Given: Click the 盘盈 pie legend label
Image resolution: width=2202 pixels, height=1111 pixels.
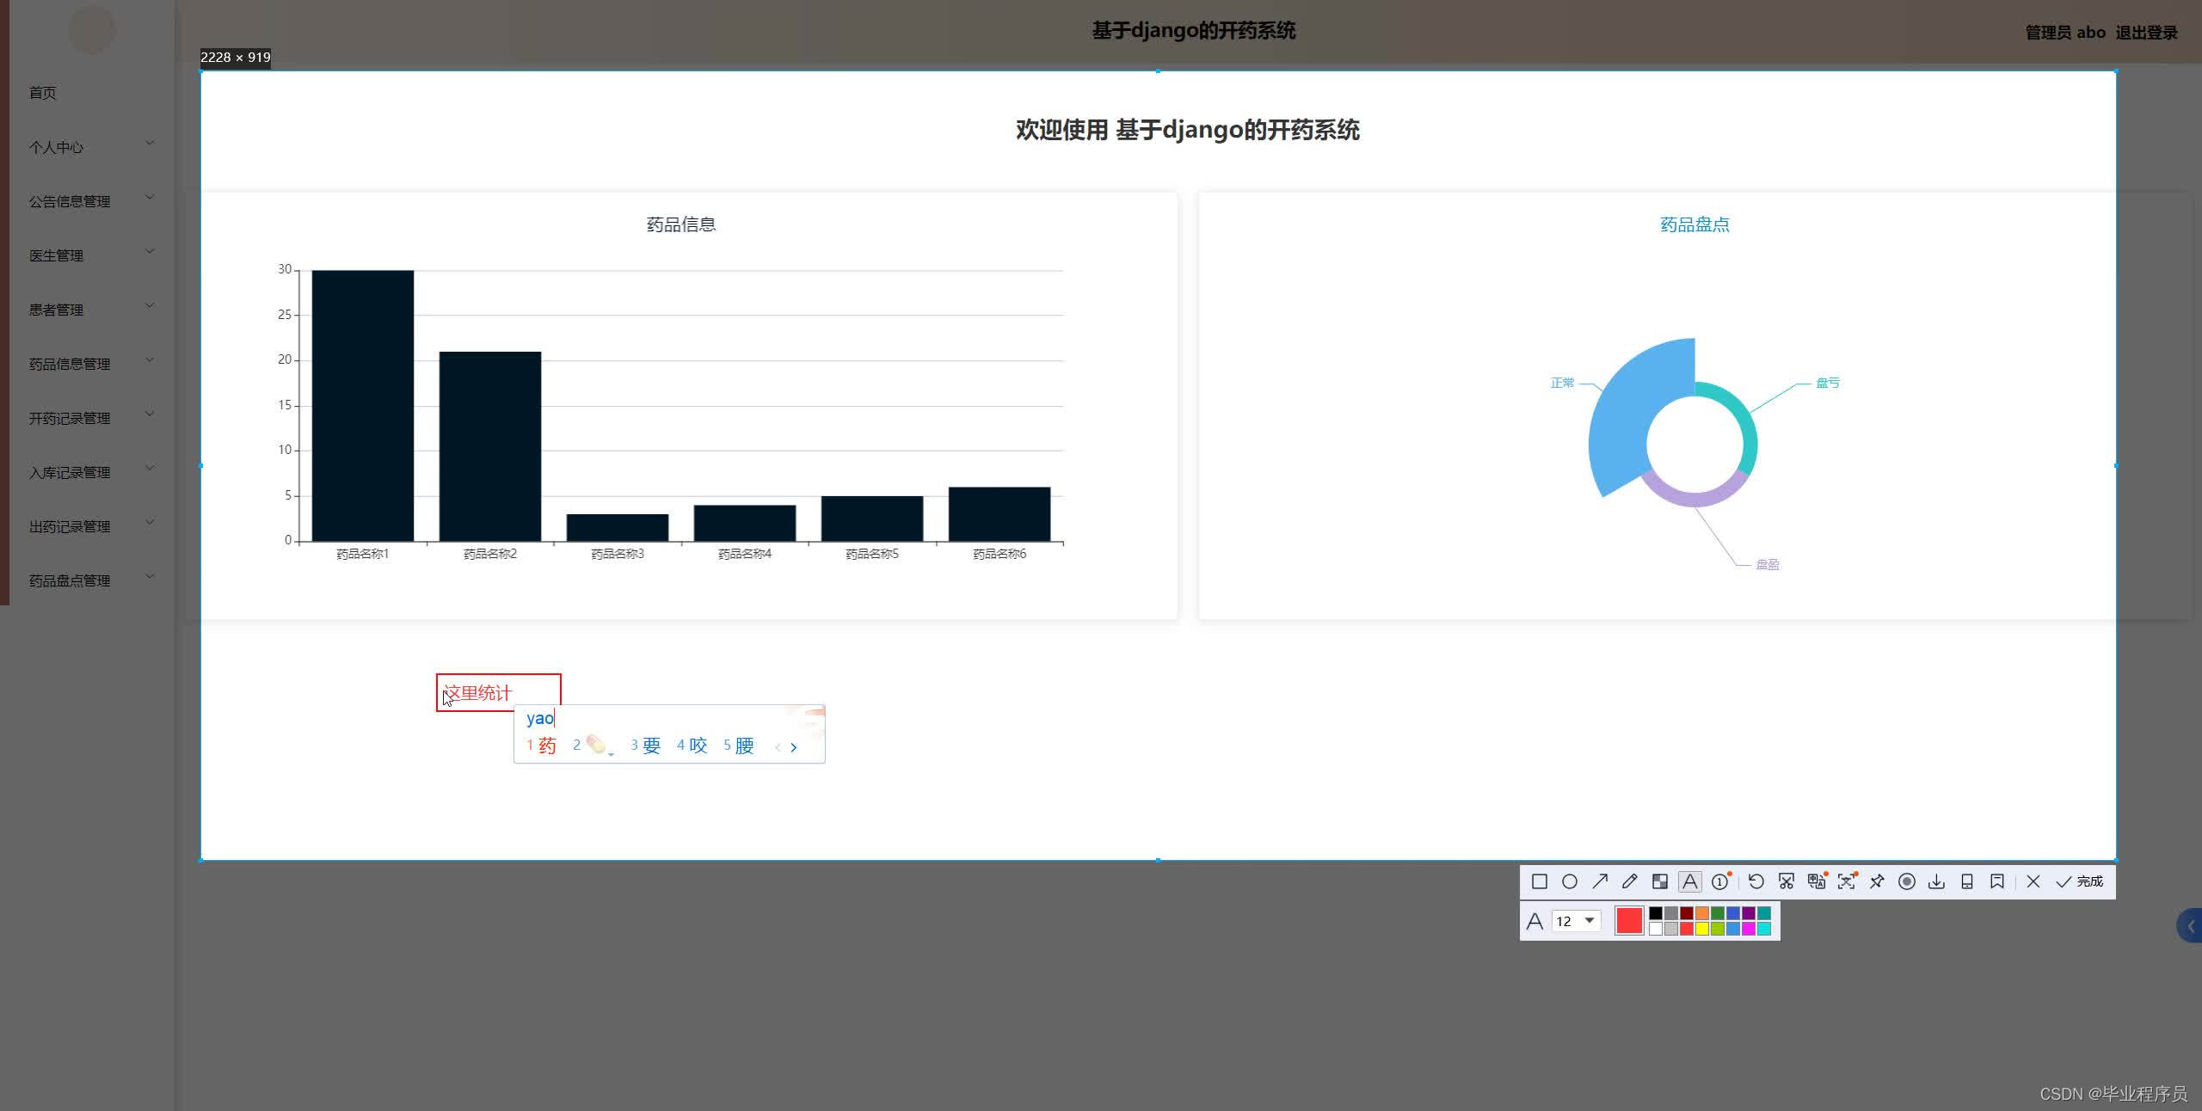Looking at the screenshot, I should coord(1768,564).
